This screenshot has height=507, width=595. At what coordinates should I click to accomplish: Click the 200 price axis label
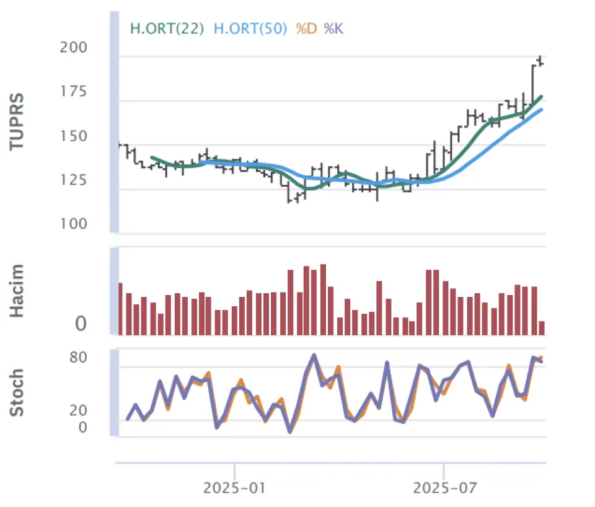(x=74, y=48)
